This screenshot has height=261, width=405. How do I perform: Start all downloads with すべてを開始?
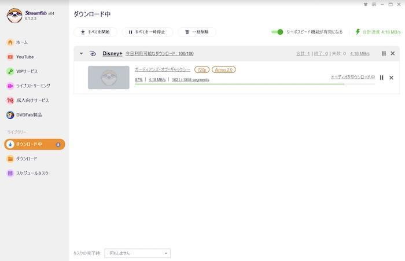[x=95, y=32]
